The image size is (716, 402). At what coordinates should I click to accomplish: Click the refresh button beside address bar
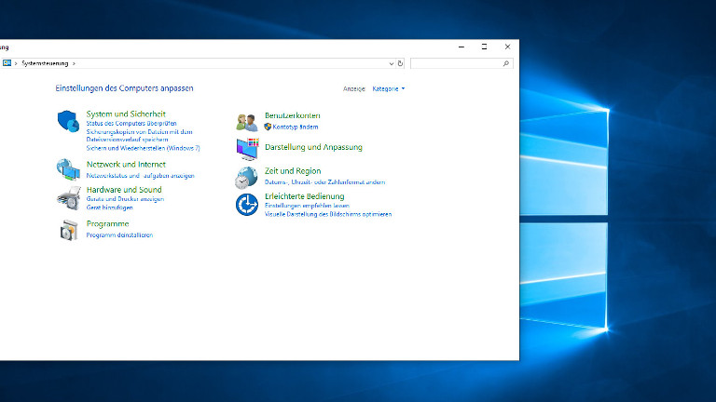tap(401, 63)
